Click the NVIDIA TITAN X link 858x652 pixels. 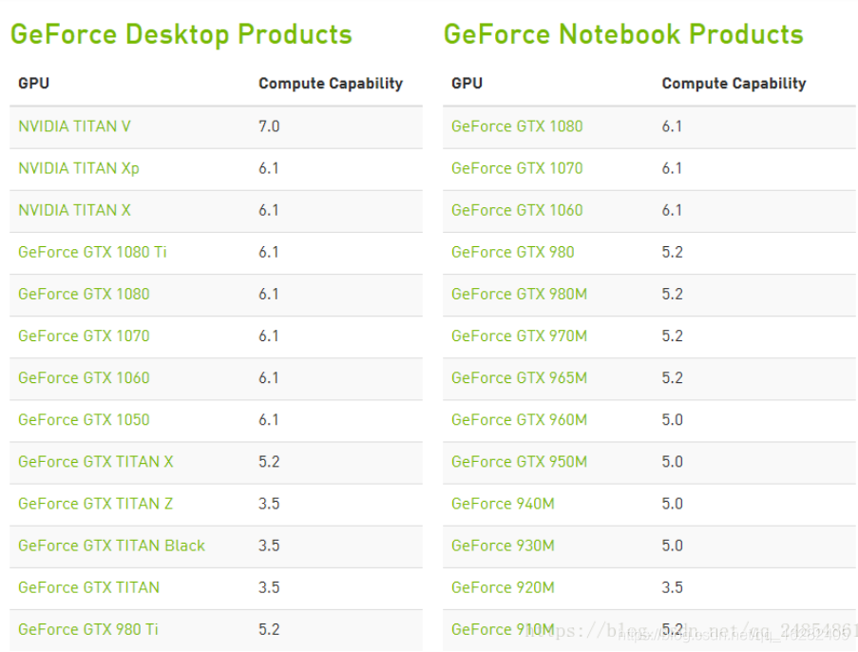74,210
